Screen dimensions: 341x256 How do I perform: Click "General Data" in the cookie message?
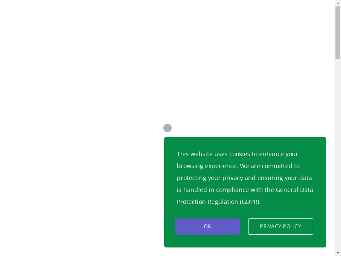pyautogui.click(x=294, y=190)
